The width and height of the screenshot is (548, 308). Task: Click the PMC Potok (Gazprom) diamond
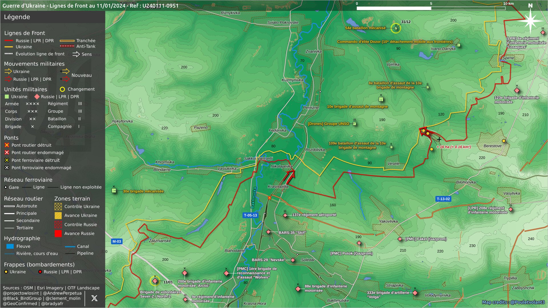359,243
